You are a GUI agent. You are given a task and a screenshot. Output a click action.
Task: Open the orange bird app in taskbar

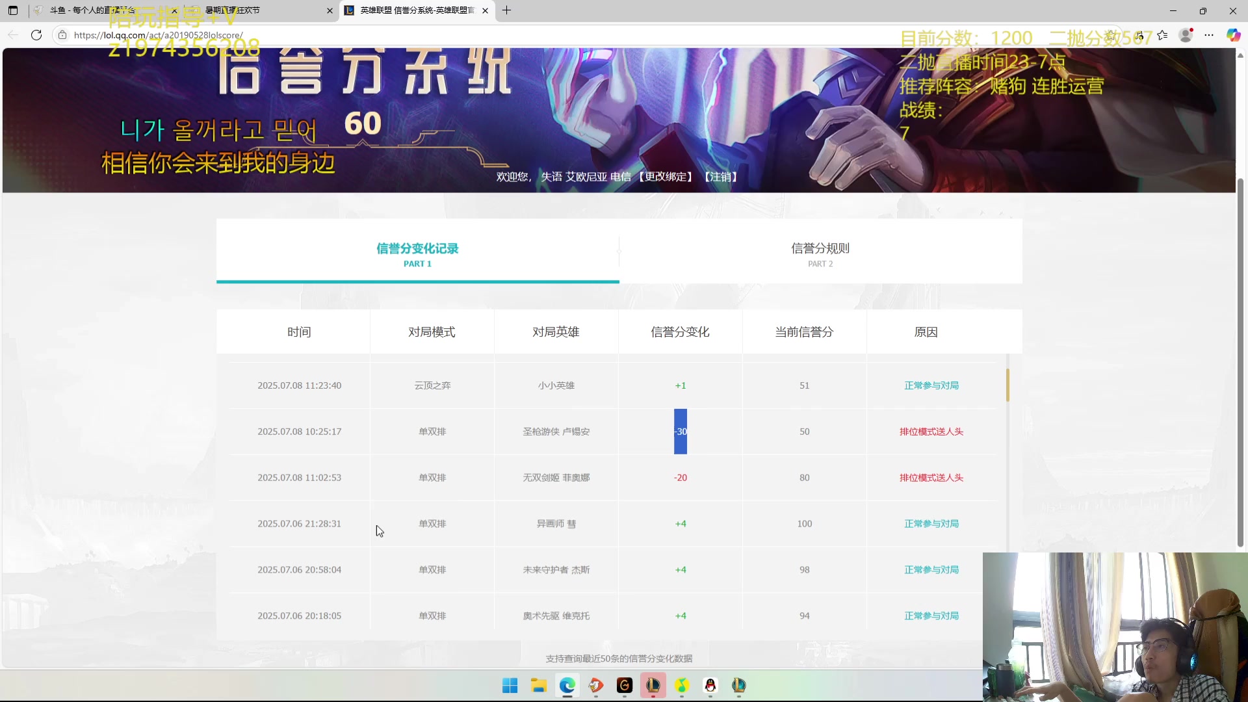click(596, 686)
